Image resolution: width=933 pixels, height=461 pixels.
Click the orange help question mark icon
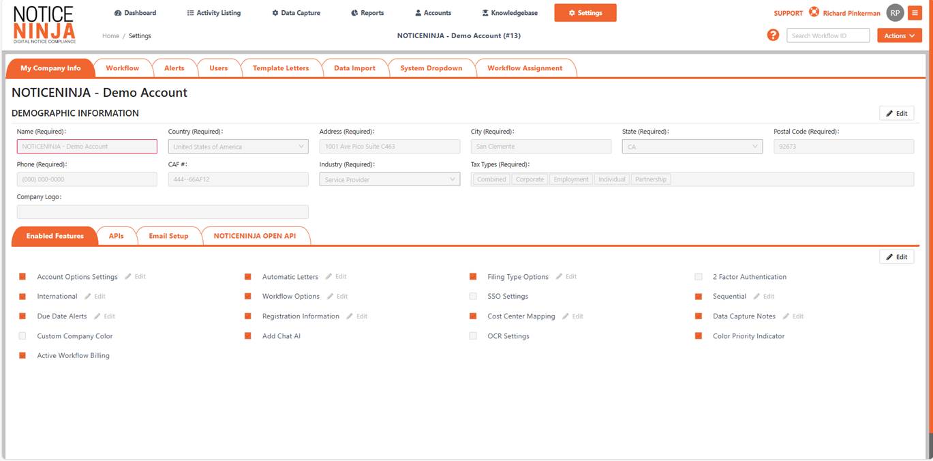(x=773, y=35)
